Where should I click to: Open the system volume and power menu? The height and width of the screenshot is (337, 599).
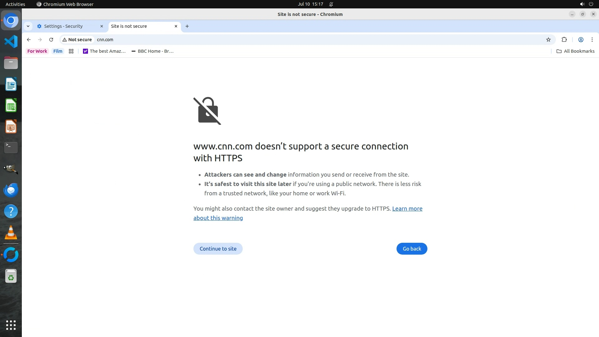[x=586, y=4]
